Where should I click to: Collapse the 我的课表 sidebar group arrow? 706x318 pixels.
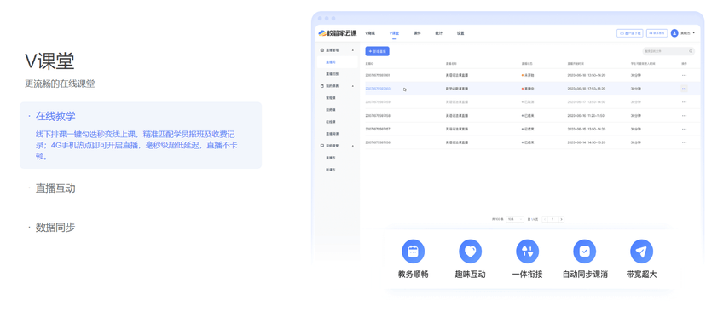pyautogui.click(x=352, y=85)
